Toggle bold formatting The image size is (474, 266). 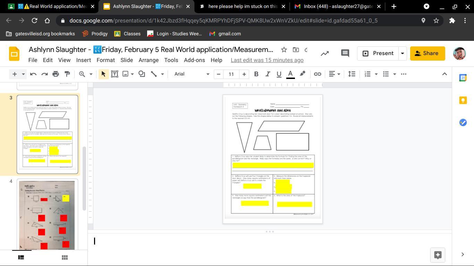256,74
